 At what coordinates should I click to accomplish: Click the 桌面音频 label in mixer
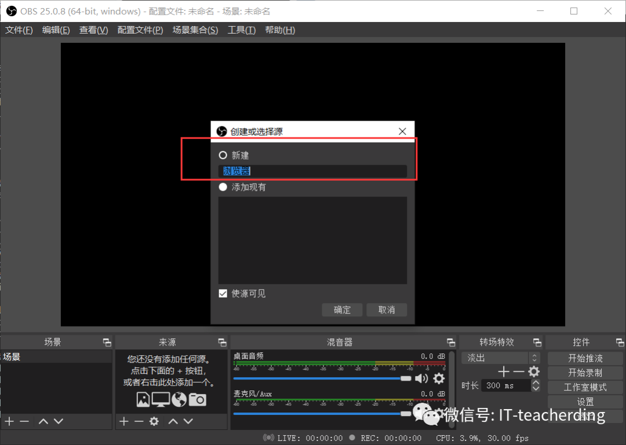pos(248,356)
